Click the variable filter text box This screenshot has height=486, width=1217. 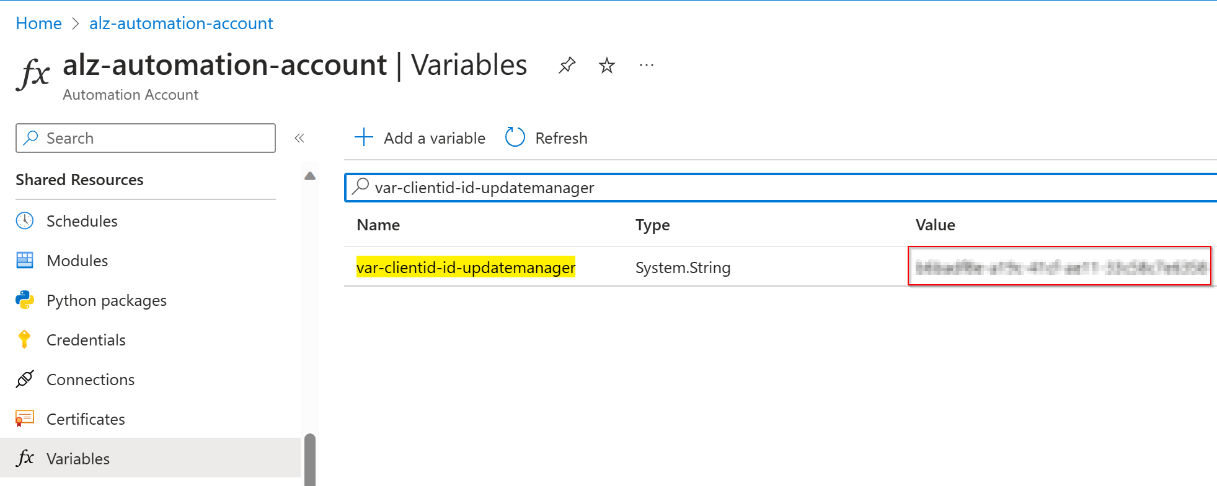pos(781,188)
